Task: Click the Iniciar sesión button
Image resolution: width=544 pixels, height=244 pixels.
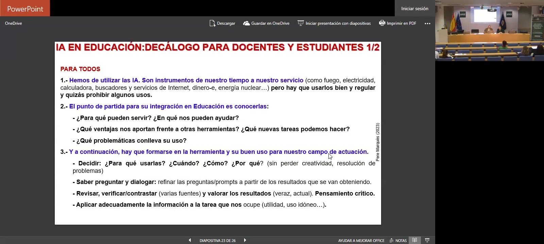Action: (414, 8)
